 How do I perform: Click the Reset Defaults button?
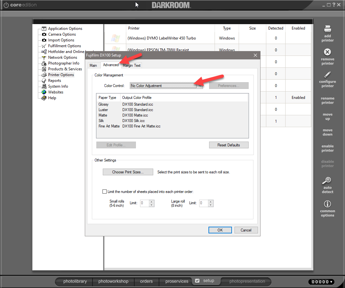pos(228,145)
